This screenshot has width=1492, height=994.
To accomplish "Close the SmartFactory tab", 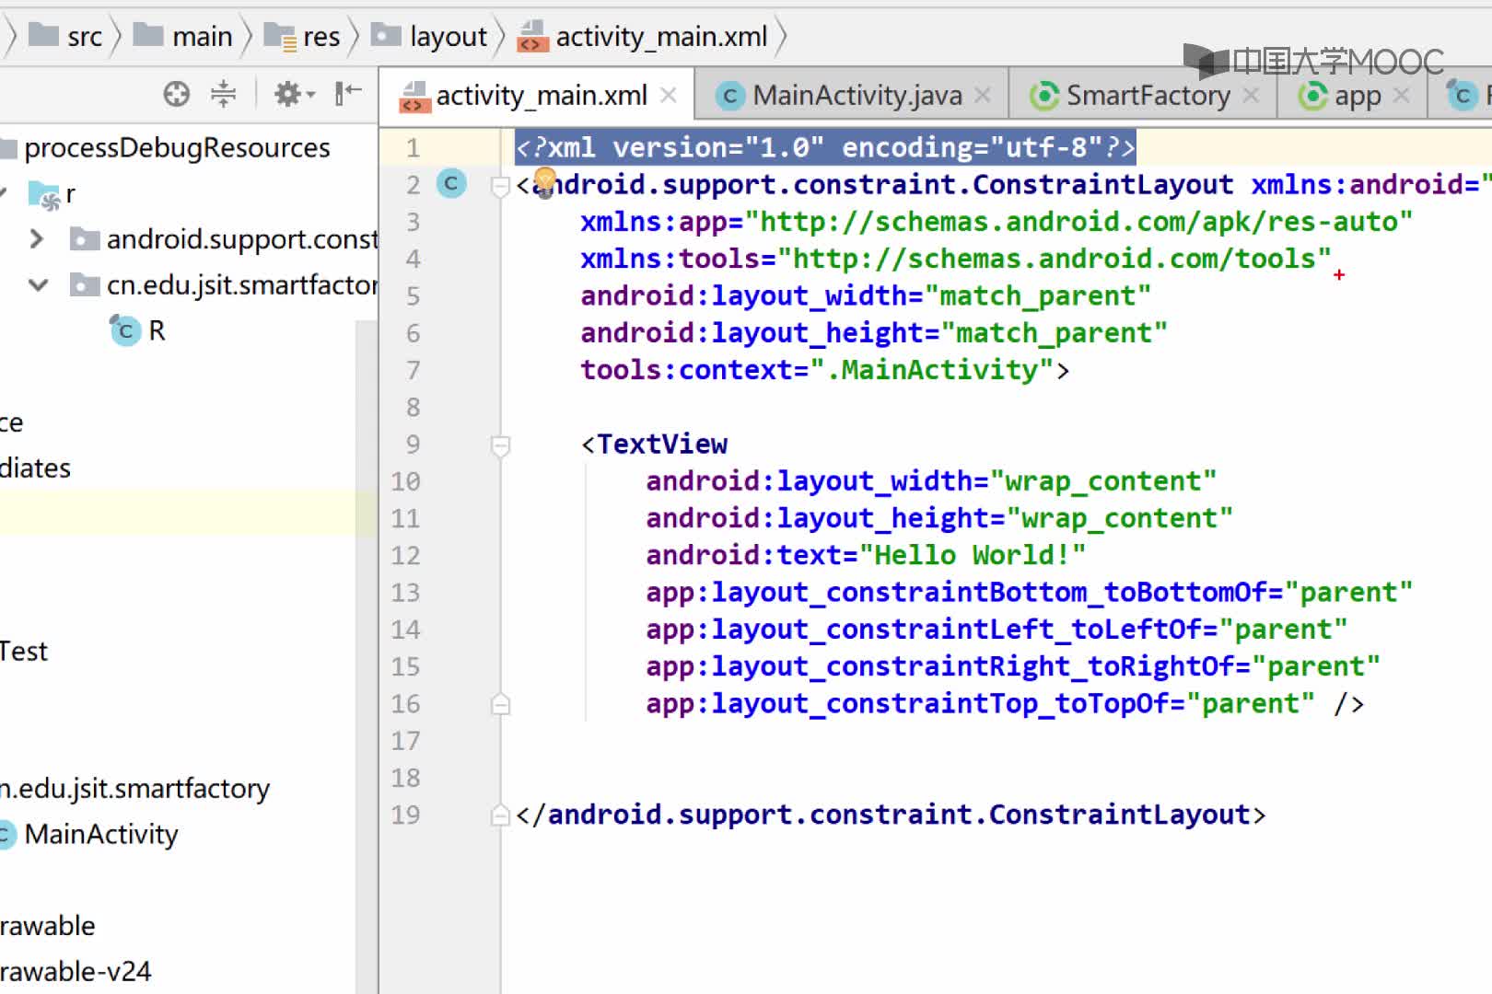I will pos(1251,95).
